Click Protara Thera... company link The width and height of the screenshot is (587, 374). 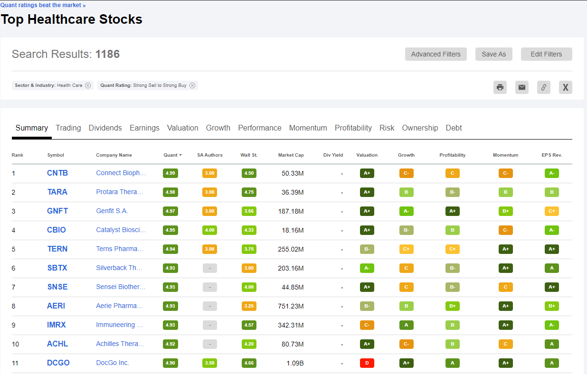coord(120,192)
